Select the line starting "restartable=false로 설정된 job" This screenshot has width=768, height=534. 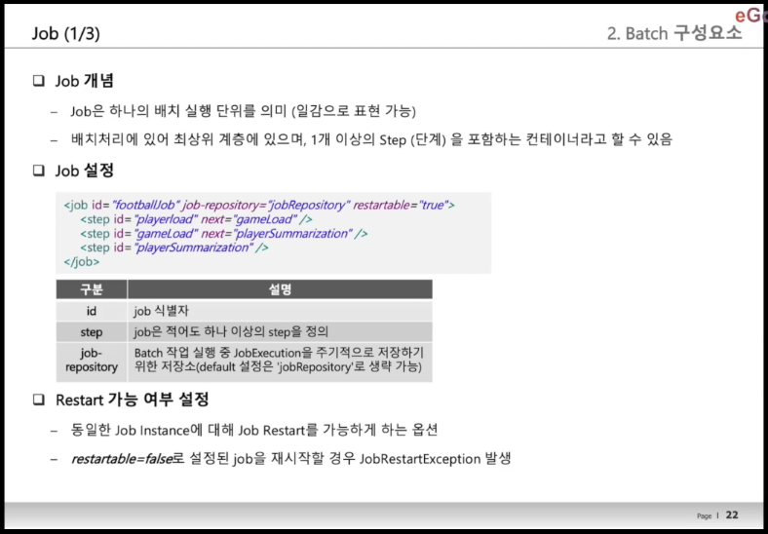pos(291,459)
